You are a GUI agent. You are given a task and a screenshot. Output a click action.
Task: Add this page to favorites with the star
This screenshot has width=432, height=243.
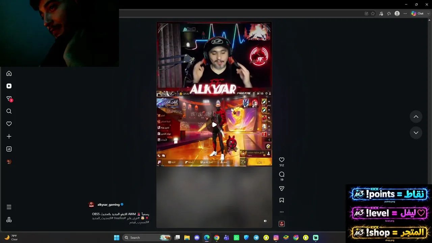click(x=373, y=13)
